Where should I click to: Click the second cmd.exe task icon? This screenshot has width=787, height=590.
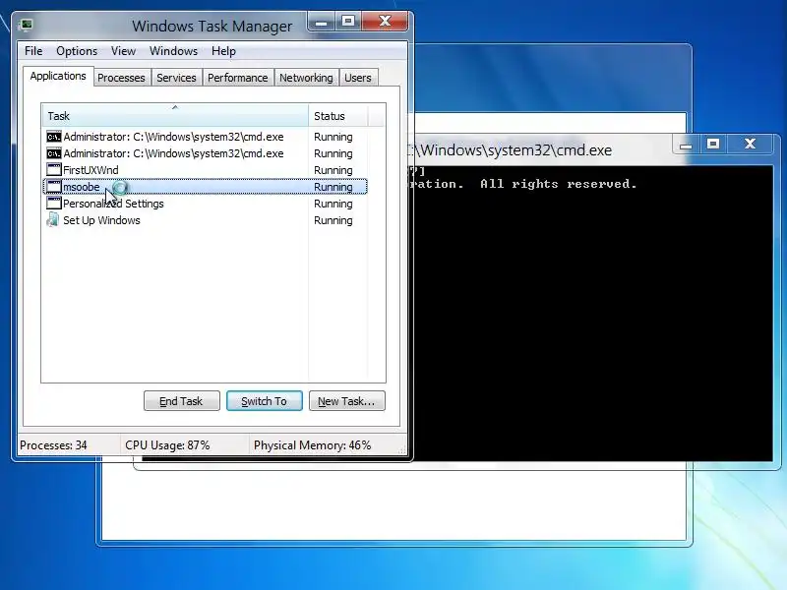click(54, 153)
